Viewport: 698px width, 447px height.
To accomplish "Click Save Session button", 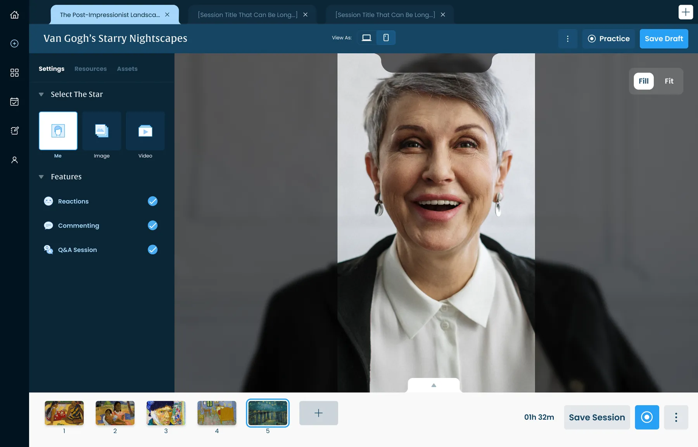I will click(597, 417).
